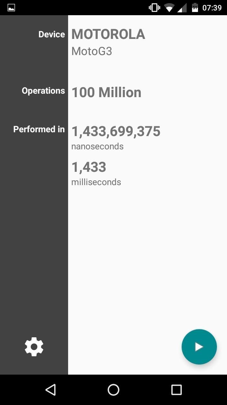The image size is (227, 405).
Task: Tap the Device label in sidebar
Action: click(x=52, y=34)
